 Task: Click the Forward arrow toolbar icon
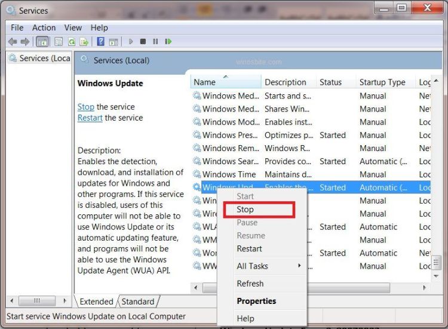(x=25, y=42)
